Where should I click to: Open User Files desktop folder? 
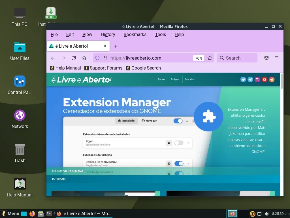coord(20,51)
